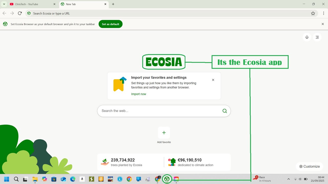Close the ChrisTech YouTube tab
The height and width of the screenshot is (184, 328).
[54, 4]
